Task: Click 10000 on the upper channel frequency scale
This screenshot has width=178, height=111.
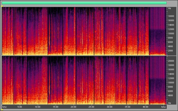Action: 171,33
